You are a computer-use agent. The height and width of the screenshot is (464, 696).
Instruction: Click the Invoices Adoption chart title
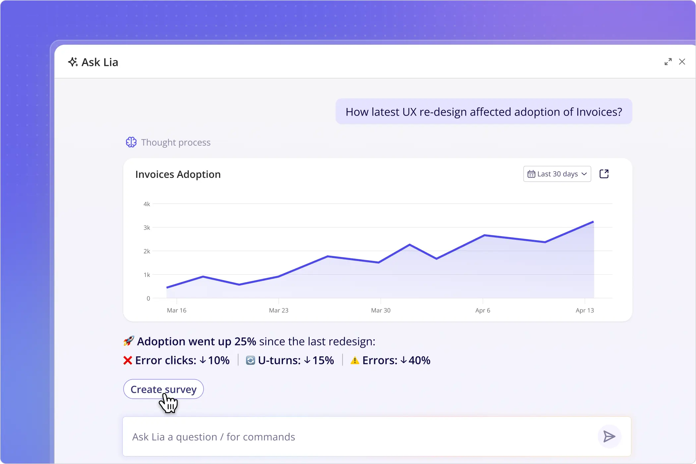point(178,175)
